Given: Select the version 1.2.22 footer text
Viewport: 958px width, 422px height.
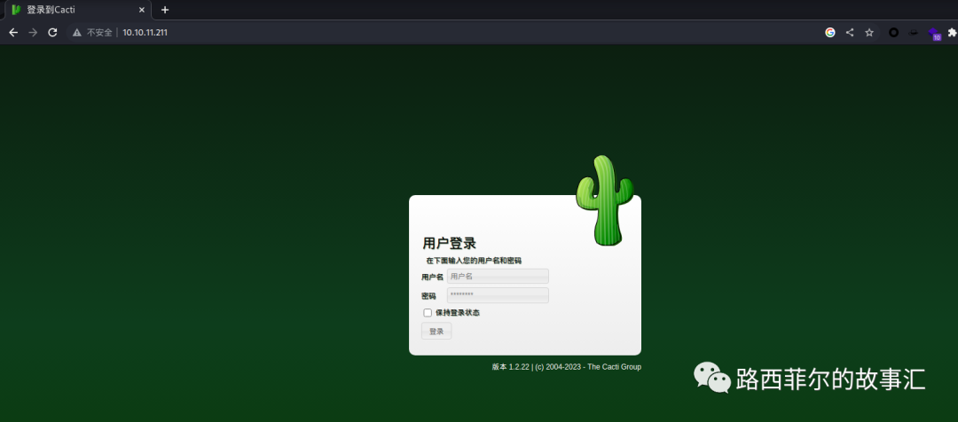Looking at the screenshot, I should click(566, 367).
